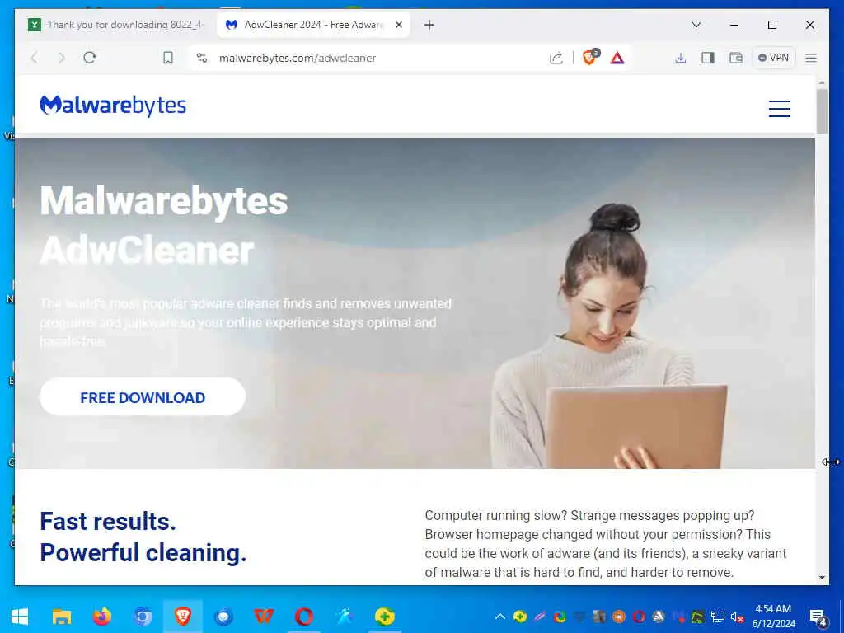The width and height of the screenshot is (844, 633).
Task: Open the red W app on taskbar
Action: [x=264, y=617]
